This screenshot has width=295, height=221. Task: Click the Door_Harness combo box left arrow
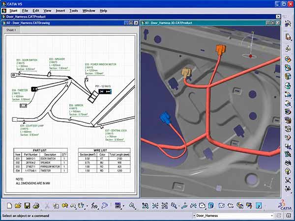click(x=194, y=216)
